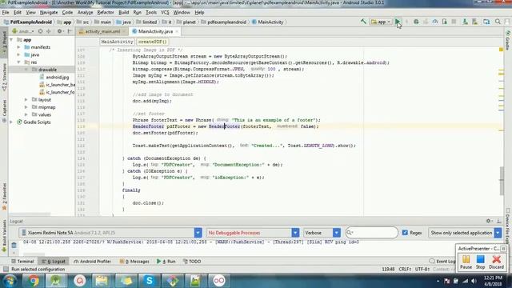Image resolution: width=512 pixels, height=288 pixels.
Task: Stop the ActivePresenter recording
Action: click(480, 262)
